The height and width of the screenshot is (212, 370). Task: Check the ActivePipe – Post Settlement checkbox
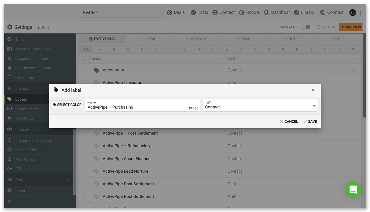[84, 133]
